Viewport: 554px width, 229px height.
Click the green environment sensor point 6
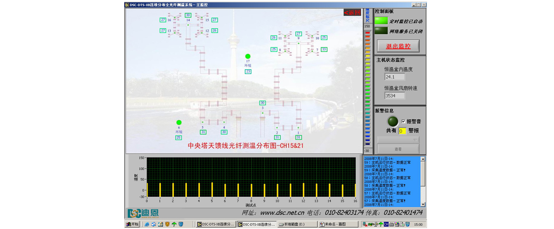point(179,122)
